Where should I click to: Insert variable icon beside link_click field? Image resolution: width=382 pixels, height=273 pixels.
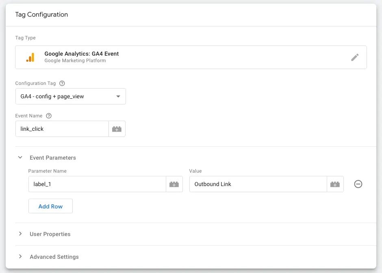point(117,129)
